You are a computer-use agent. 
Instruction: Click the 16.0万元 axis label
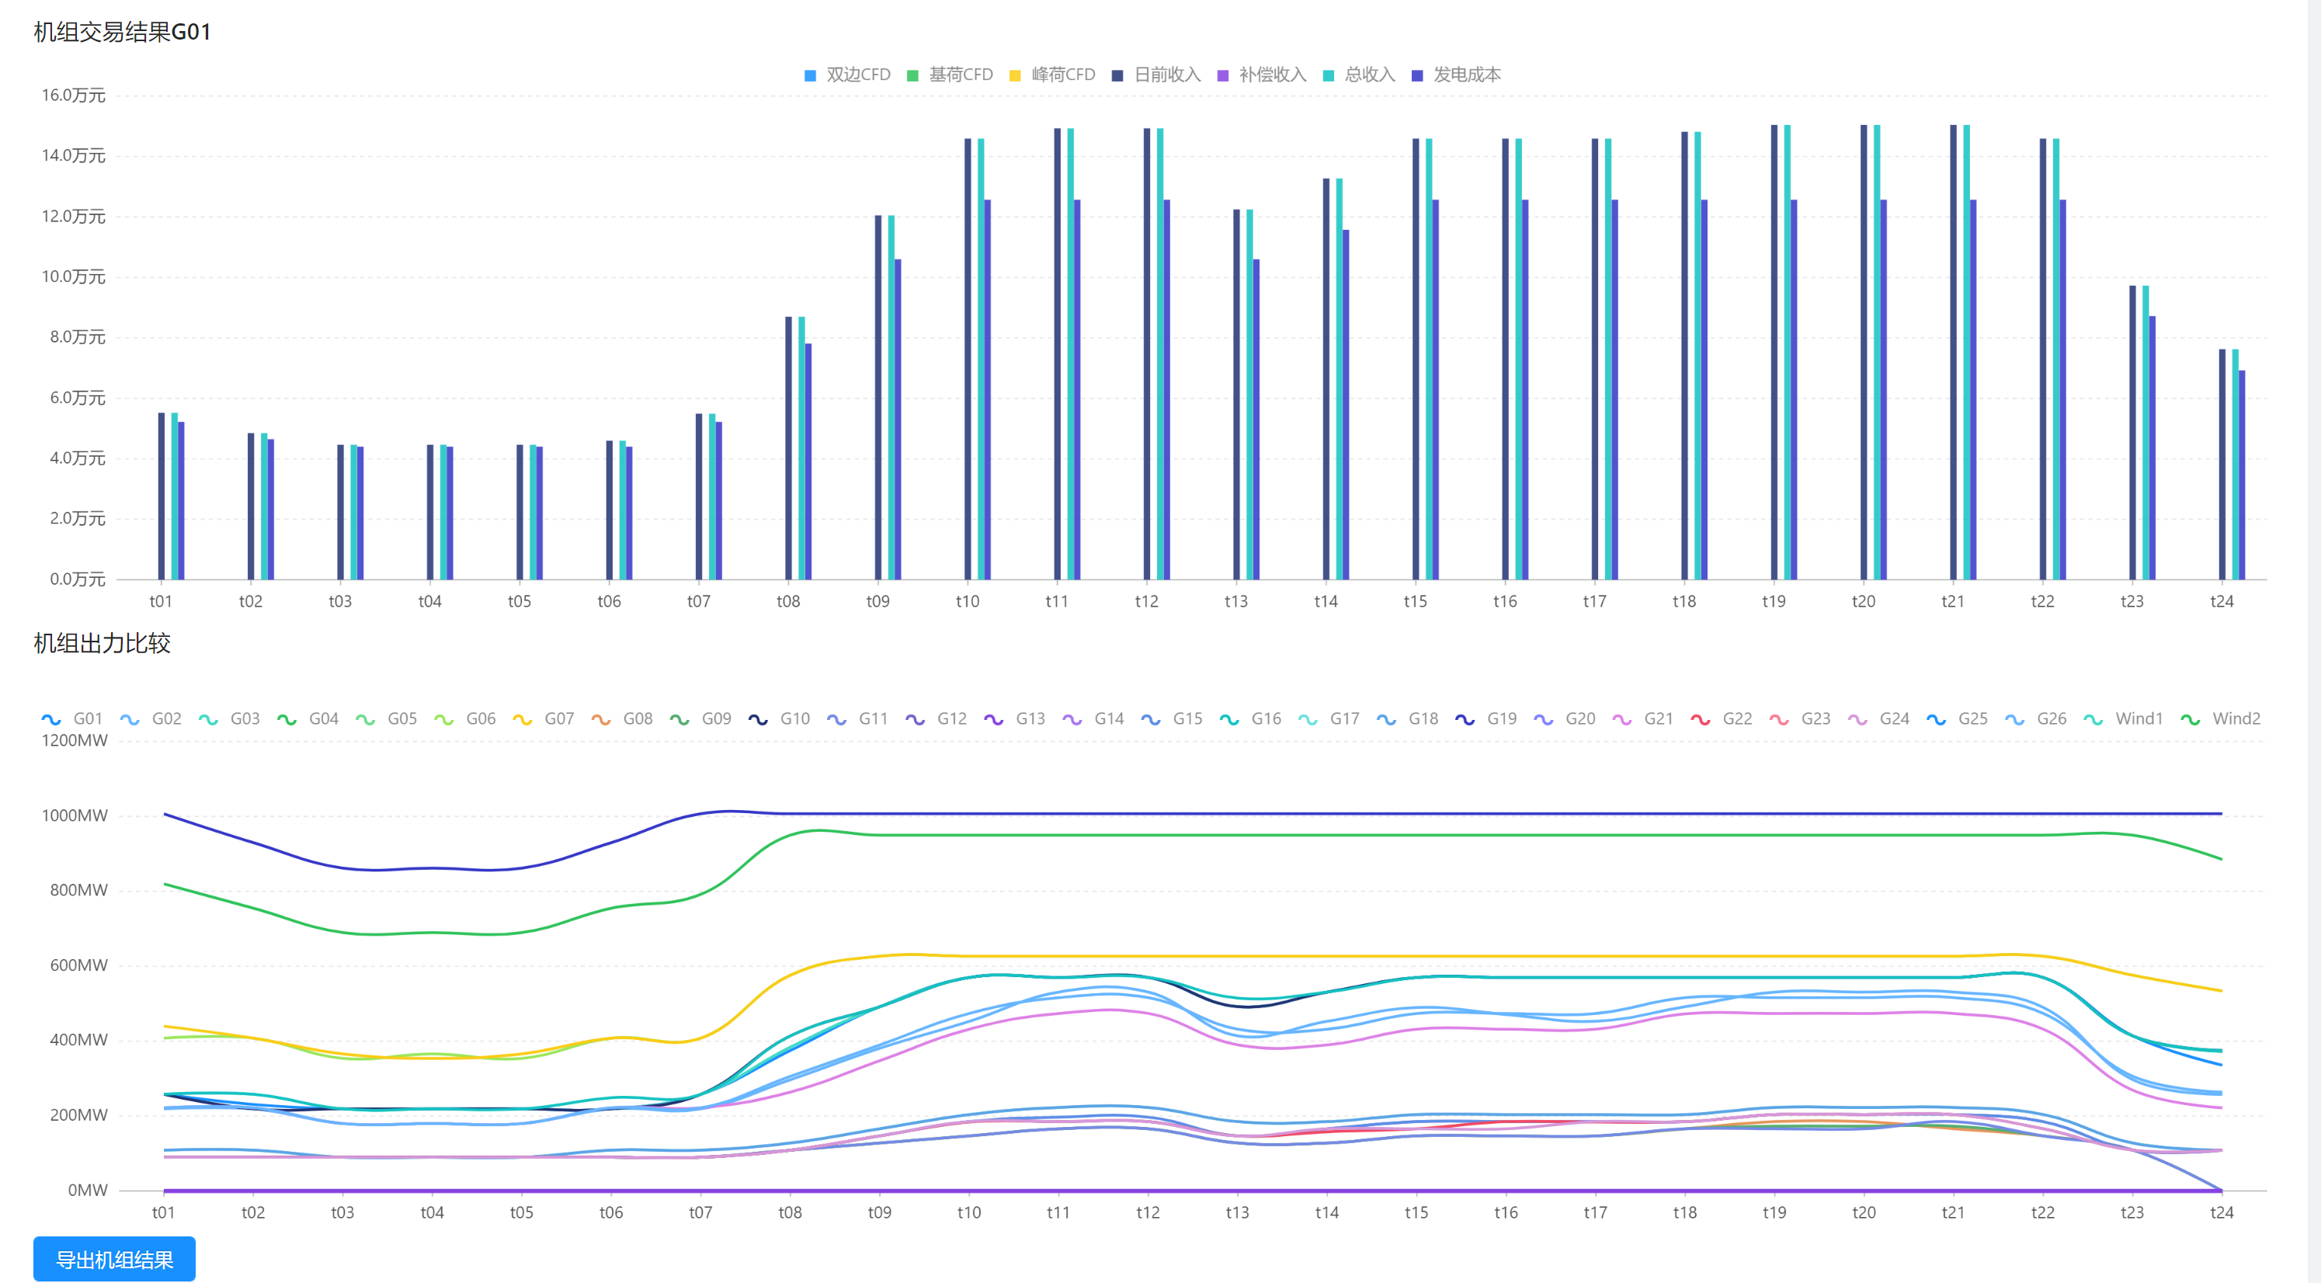pos(74,96)
